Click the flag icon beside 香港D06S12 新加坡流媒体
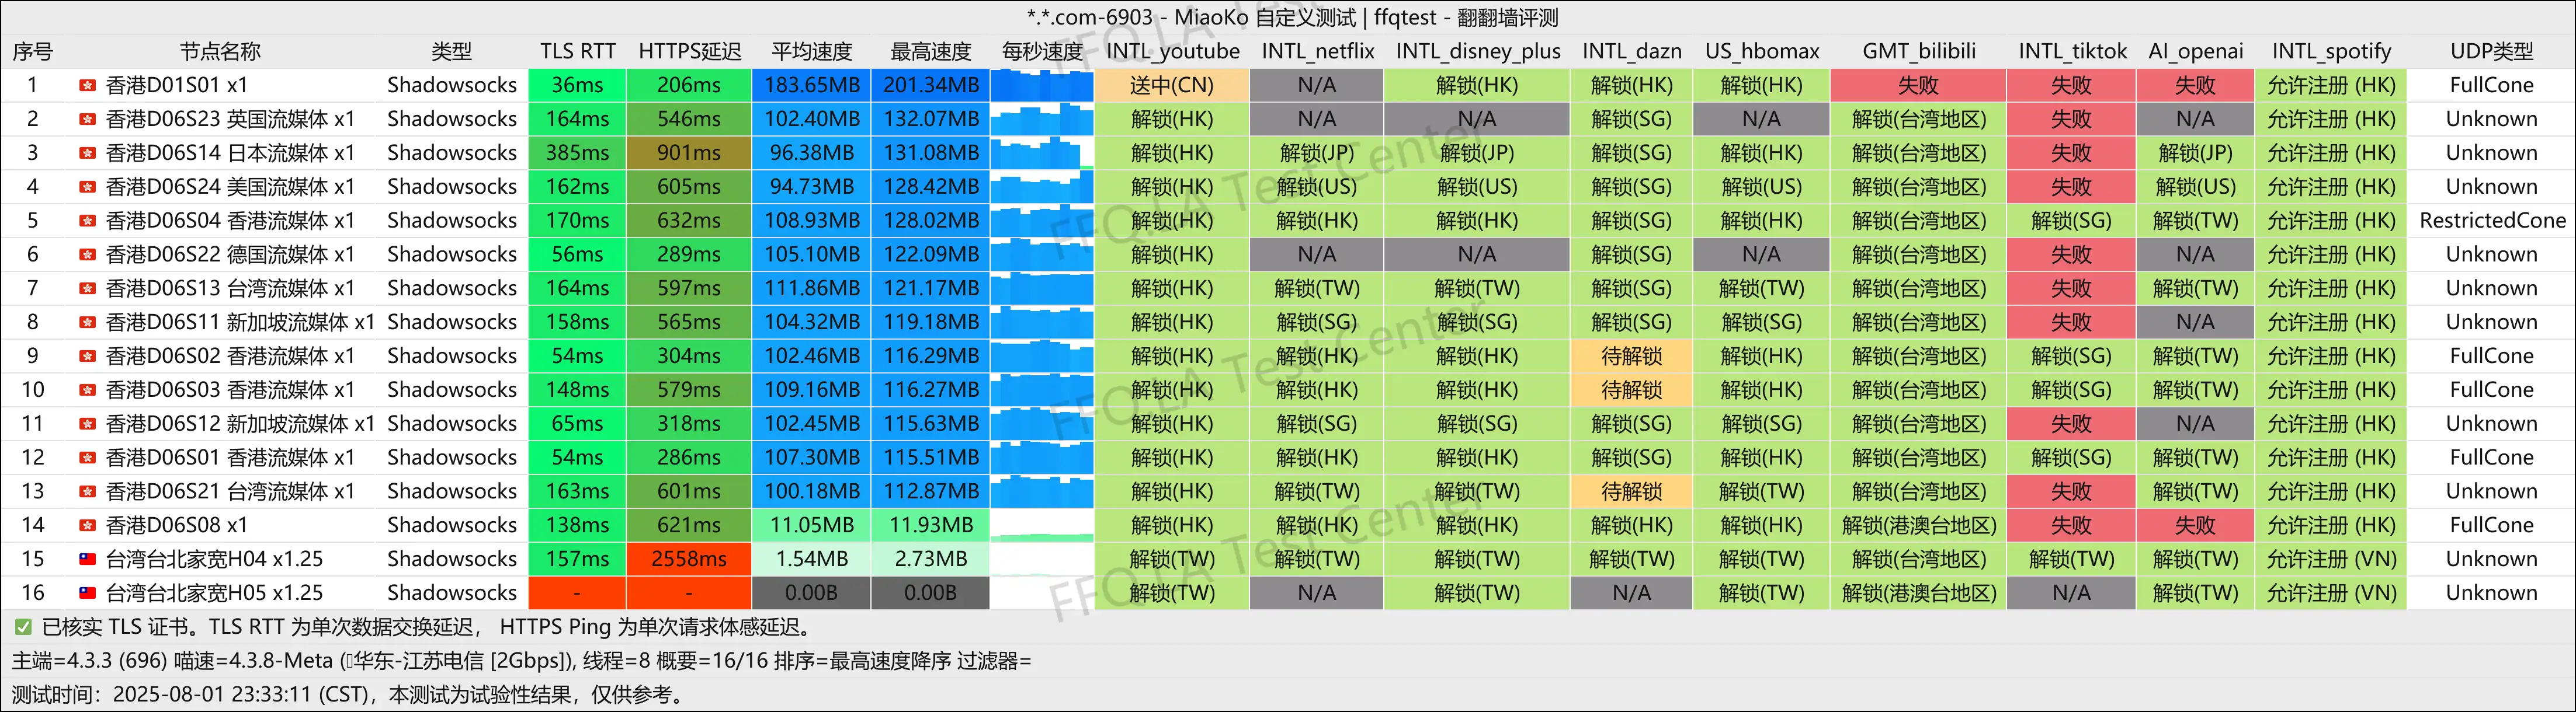 (88, 424)
